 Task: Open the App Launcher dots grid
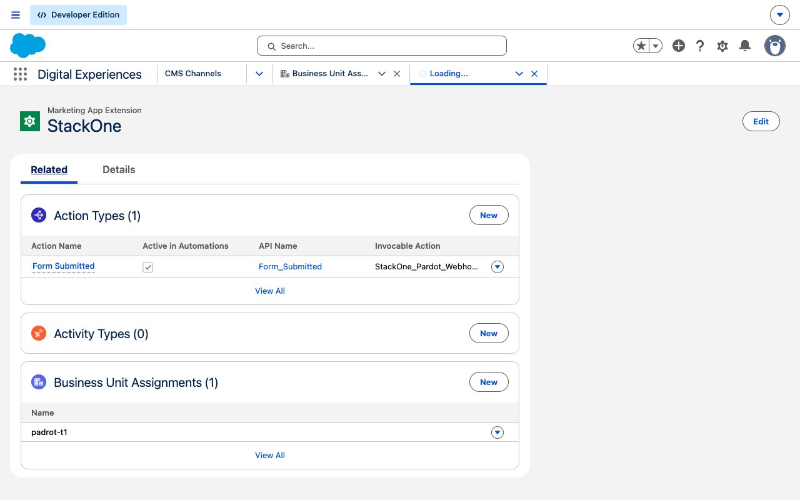pyautogui.click(x=20, y=74)
